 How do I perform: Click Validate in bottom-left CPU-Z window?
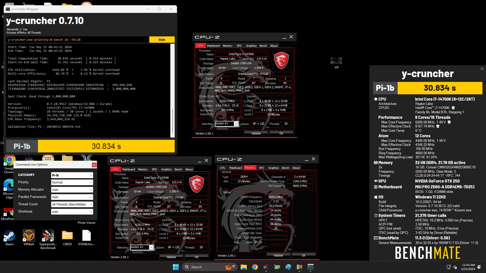171,257
